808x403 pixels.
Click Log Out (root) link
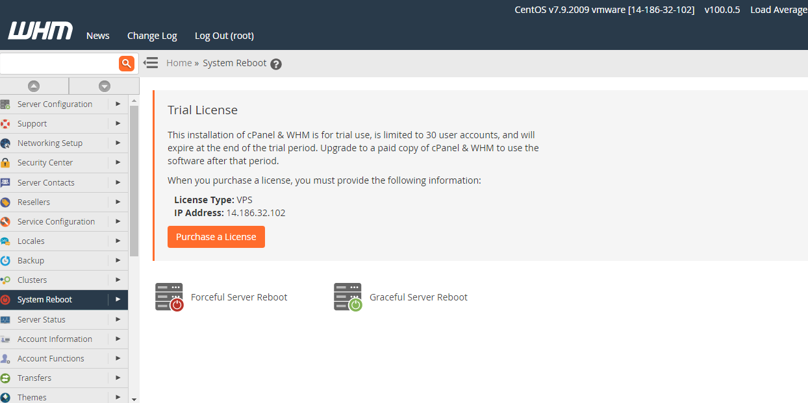coord(224,36)
